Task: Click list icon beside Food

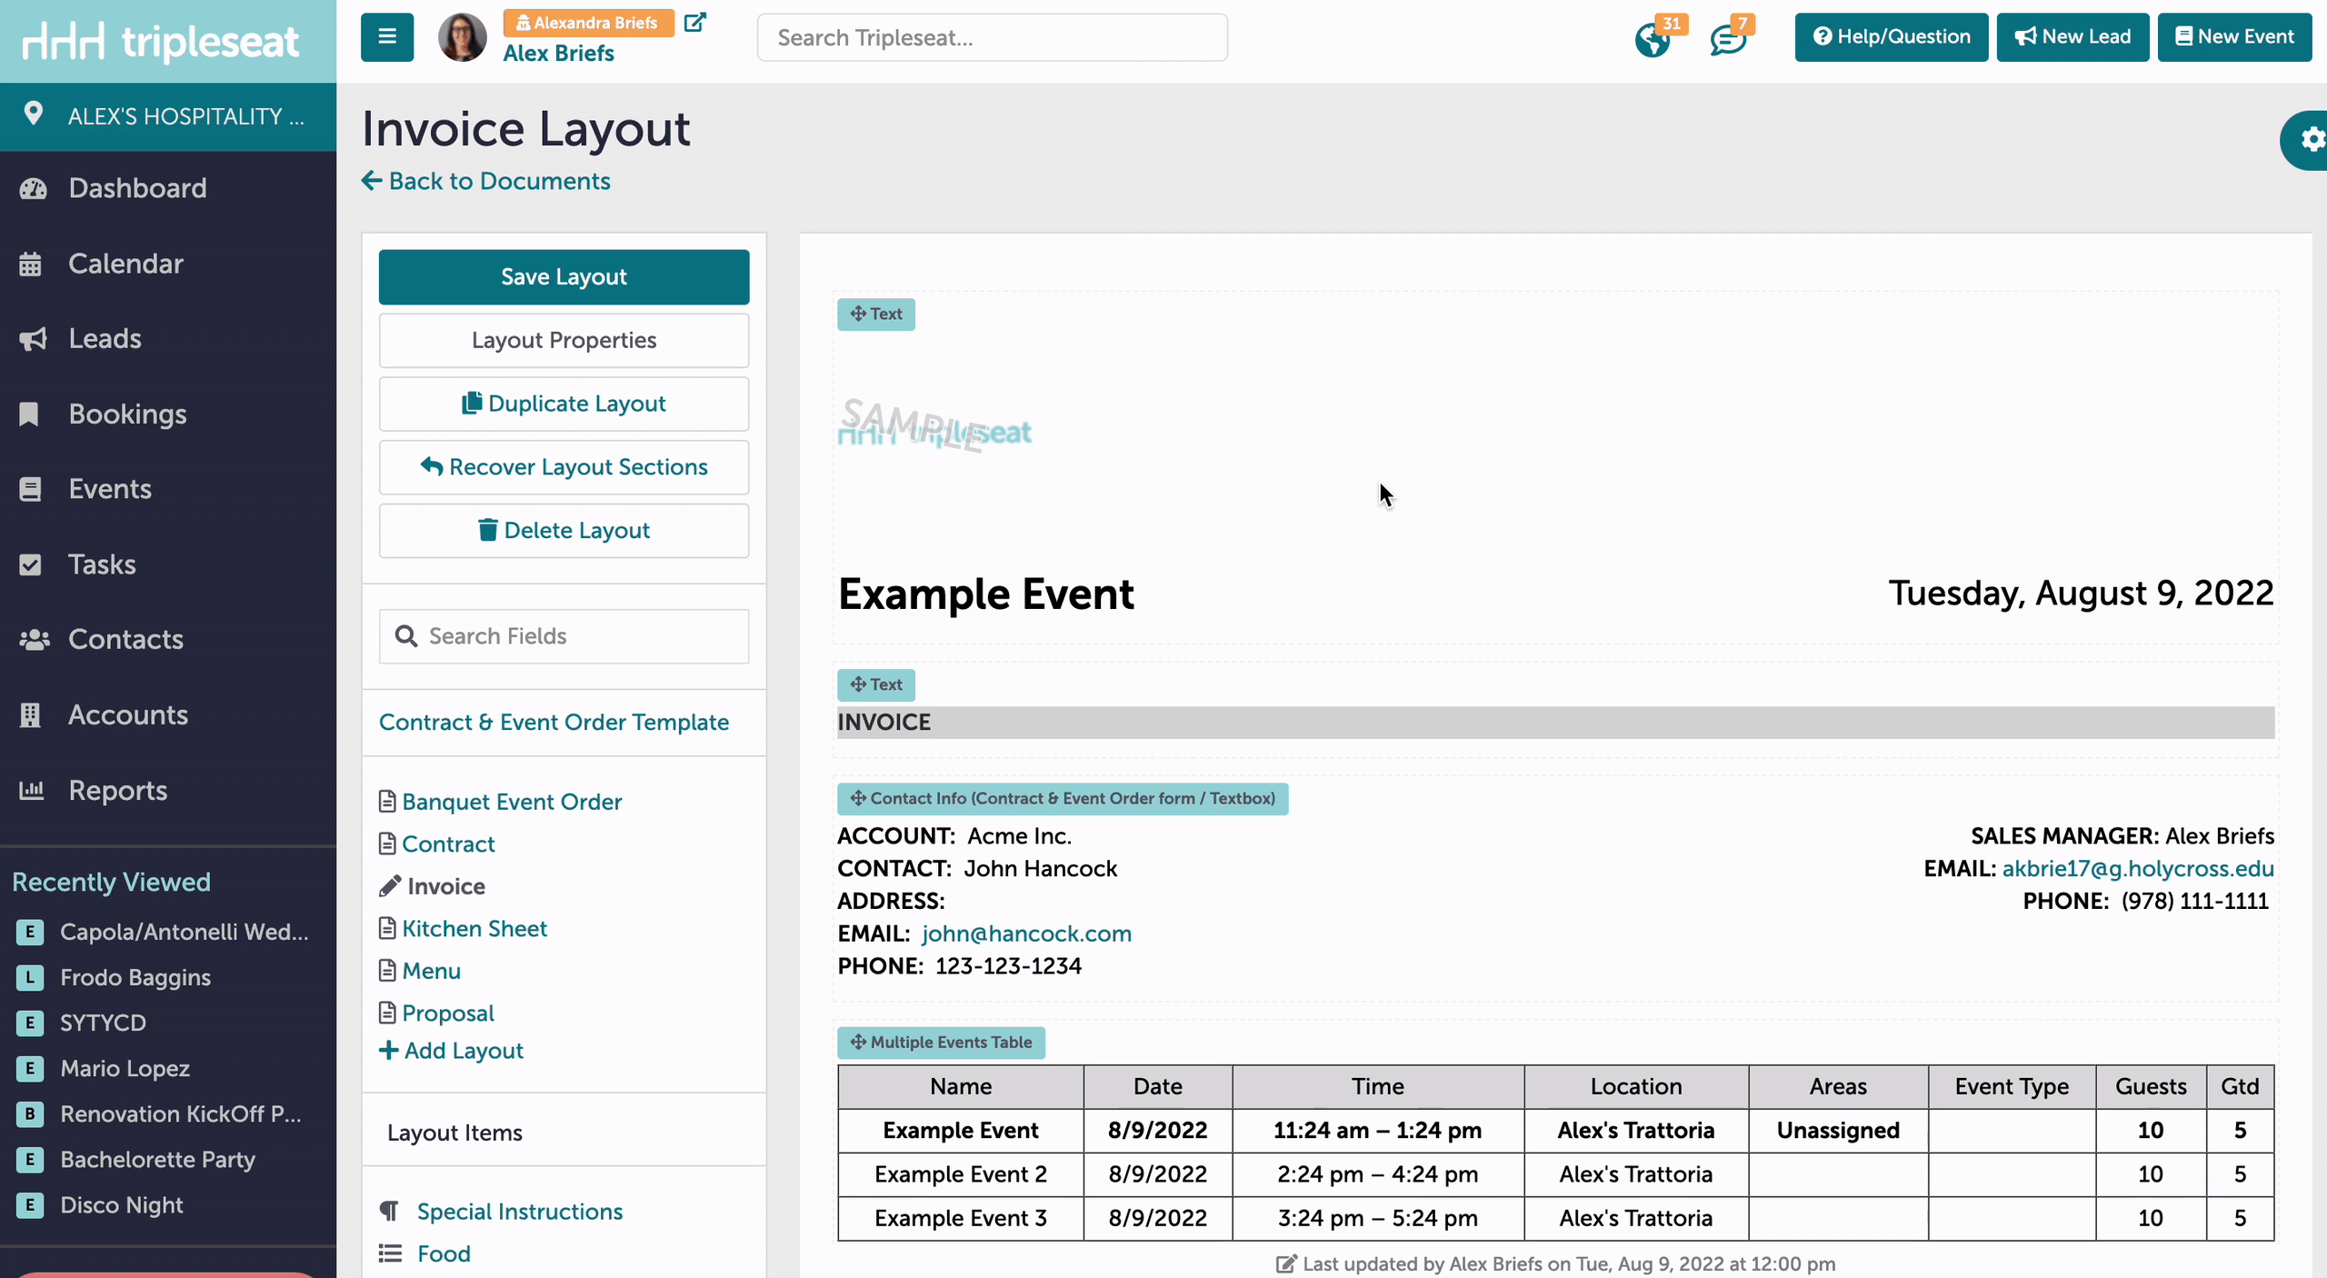Action: (390, 1254)
